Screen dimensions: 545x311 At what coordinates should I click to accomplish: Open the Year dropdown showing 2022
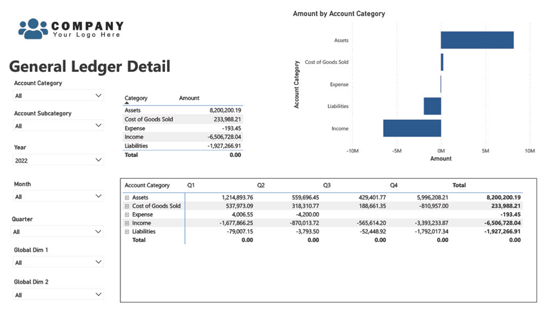pyautogui.click(x=98, y=160)
